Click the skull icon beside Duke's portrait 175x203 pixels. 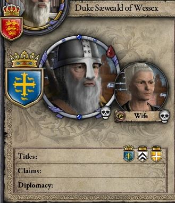pos(106,113)
